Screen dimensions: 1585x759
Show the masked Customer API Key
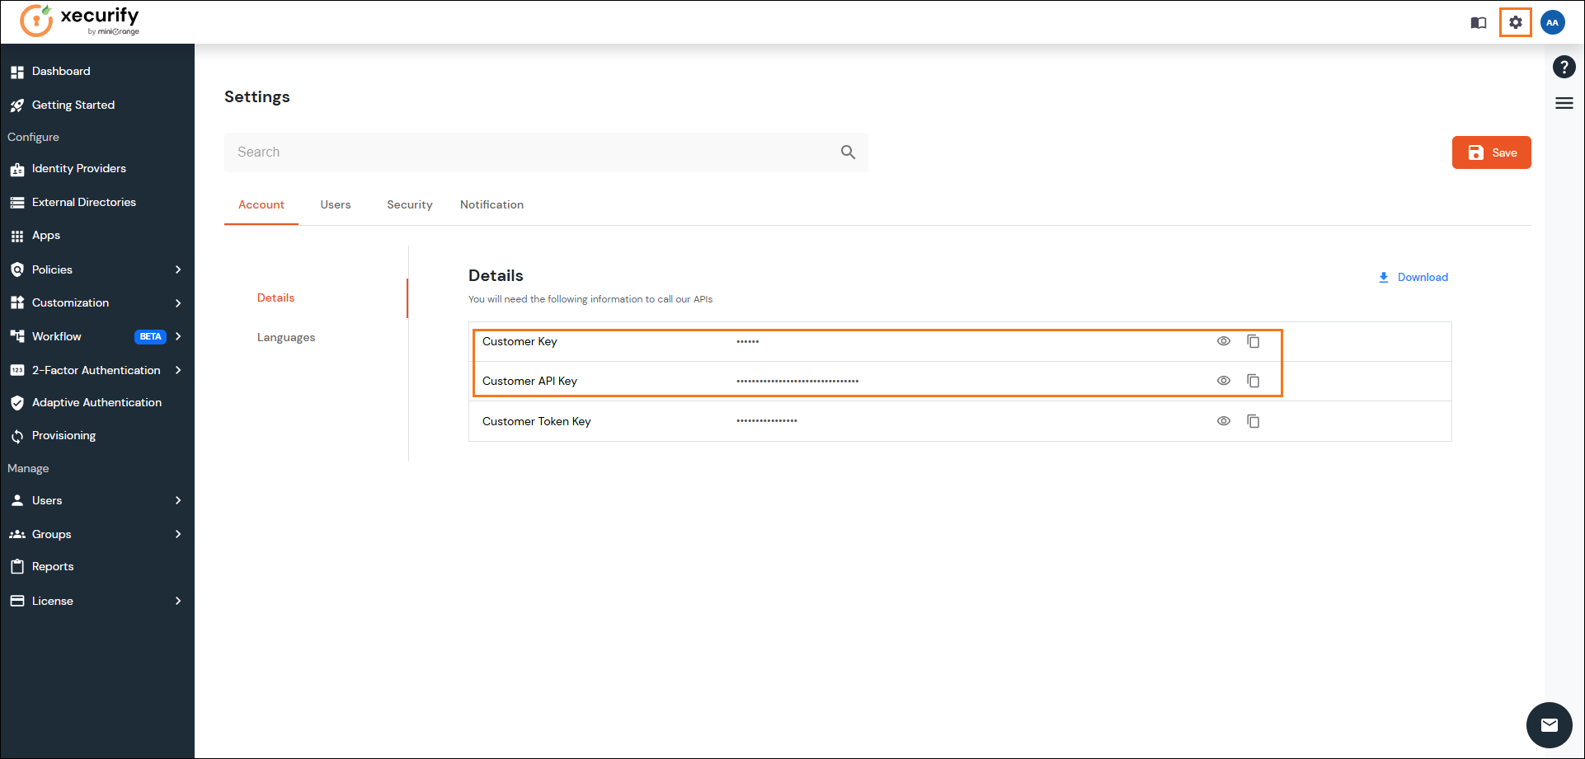1223,381
